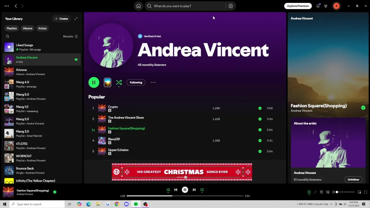Open Mang 3.0 playlist
The height and width of the screenshot is (208, 370).
click(x=42, y=133)
